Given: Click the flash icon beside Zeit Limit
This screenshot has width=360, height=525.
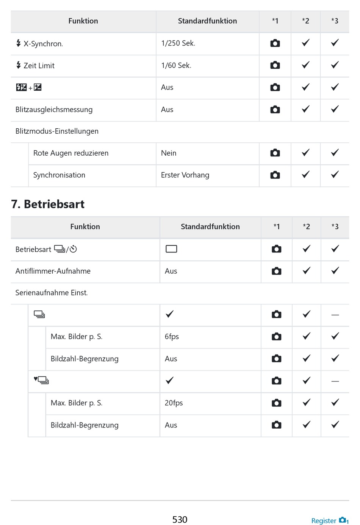Looking at the screenshot, I should (x=19, y=65).
